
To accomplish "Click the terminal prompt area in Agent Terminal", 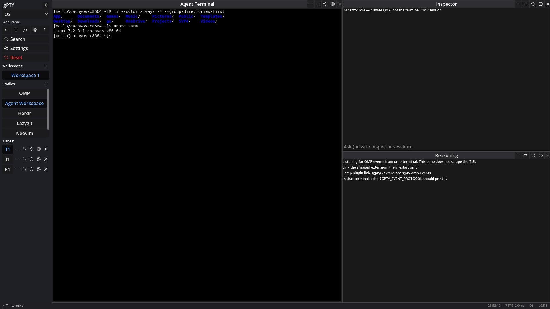I will (82, 36).
